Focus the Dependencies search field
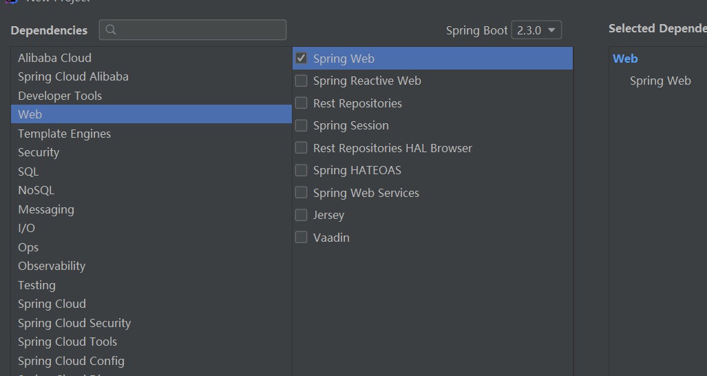Screen dimensions: 707x376 tap(193, 30)
